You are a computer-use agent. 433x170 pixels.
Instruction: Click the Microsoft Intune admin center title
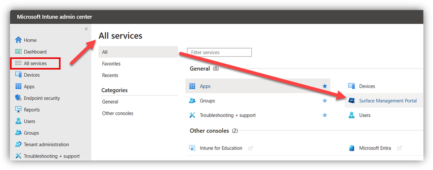coord(55,17)
